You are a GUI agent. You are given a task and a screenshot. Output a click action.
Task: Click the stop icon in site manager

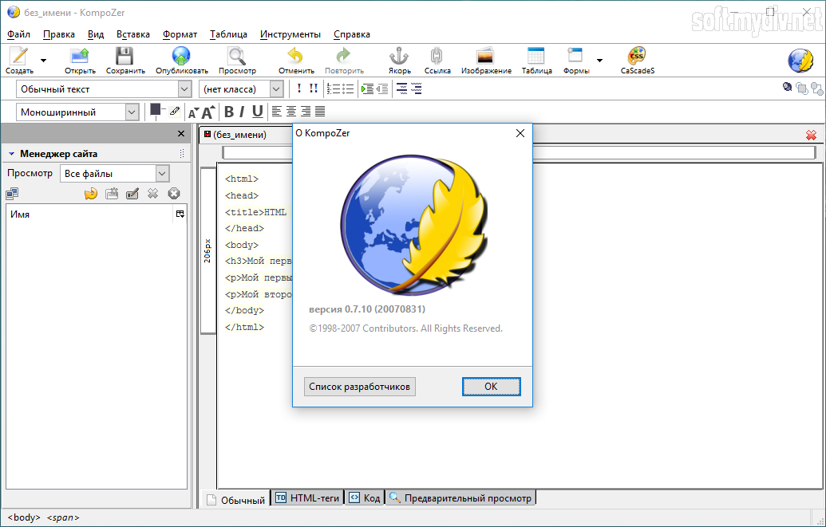coord(174,194)
